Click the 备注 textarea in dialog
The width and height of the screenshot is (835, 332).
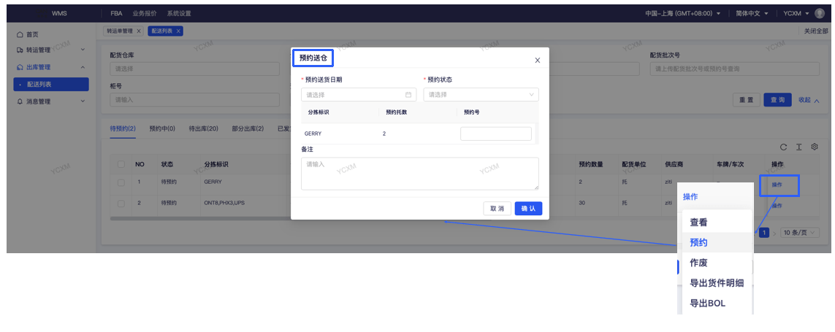coord(419,174)
